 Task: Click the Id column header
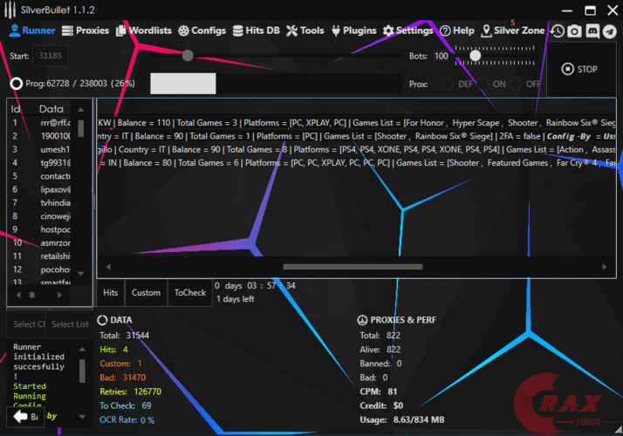click(16, 109)
